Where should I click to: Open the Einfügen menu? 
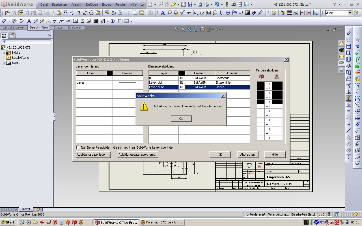(x=92, y=5)
